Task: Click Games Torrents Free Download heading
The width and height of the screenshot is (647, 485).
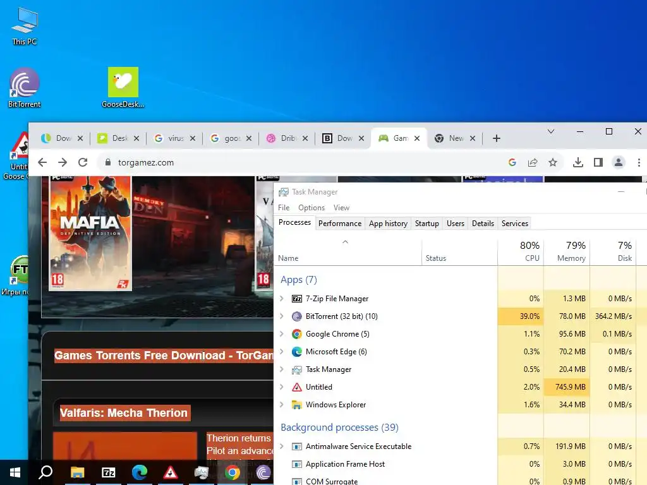Action: 164,356
